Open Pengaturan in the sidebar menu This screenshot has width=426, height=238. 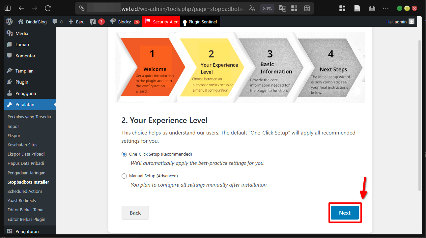[27, 231]
